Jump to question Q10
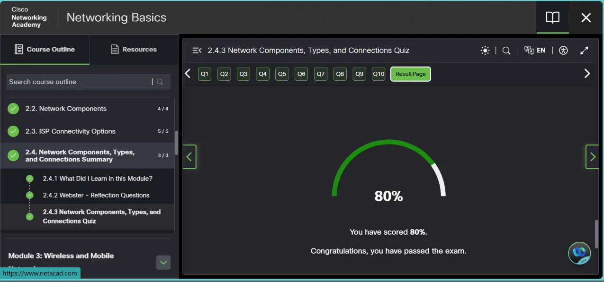The height and width of the screenshot is (282, 604). pos(379,74)
